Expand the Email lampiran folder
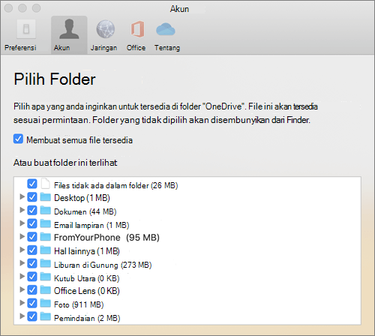The width and height of the screenshot is (375, 336). click(x=22, y=223)
